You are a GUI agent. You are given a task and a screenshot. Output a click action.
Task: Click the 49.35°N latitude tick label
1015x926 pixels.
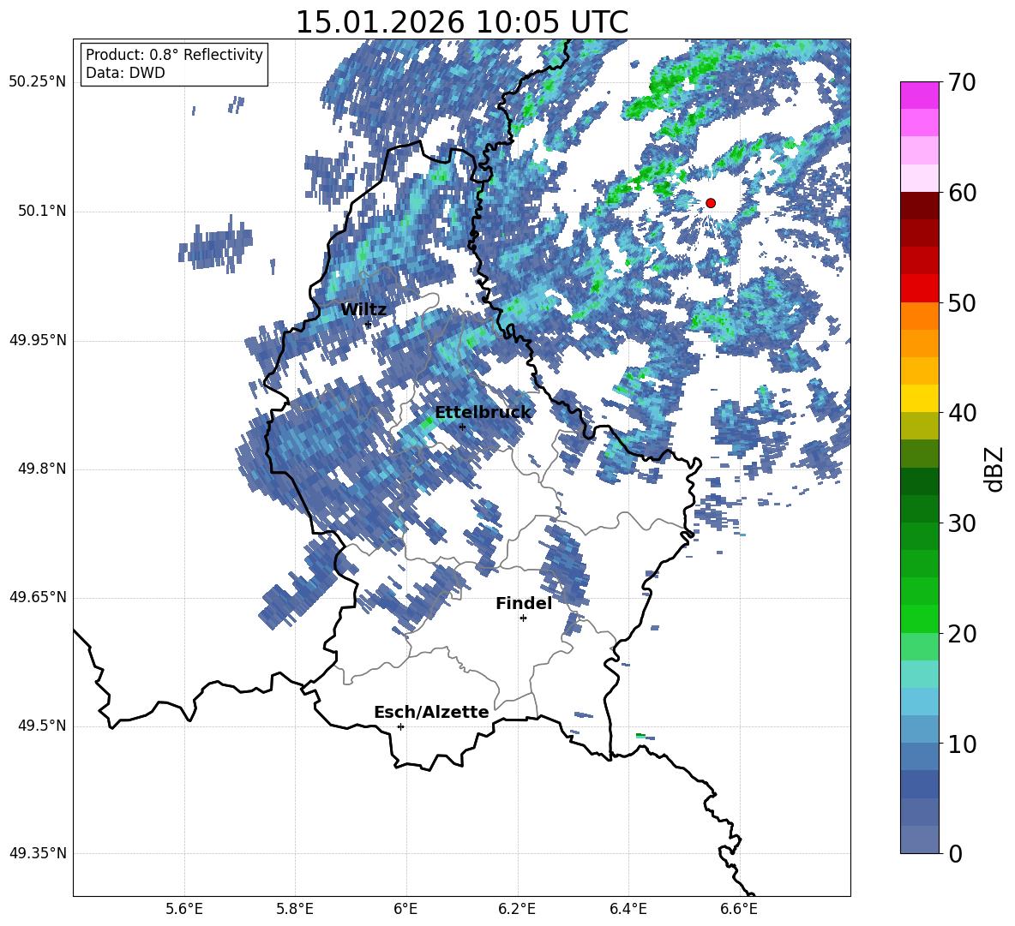pyautogui.click(x=38, y=853)
